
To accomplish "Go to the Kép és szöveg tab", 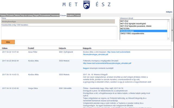I will [x=27, y=16].
